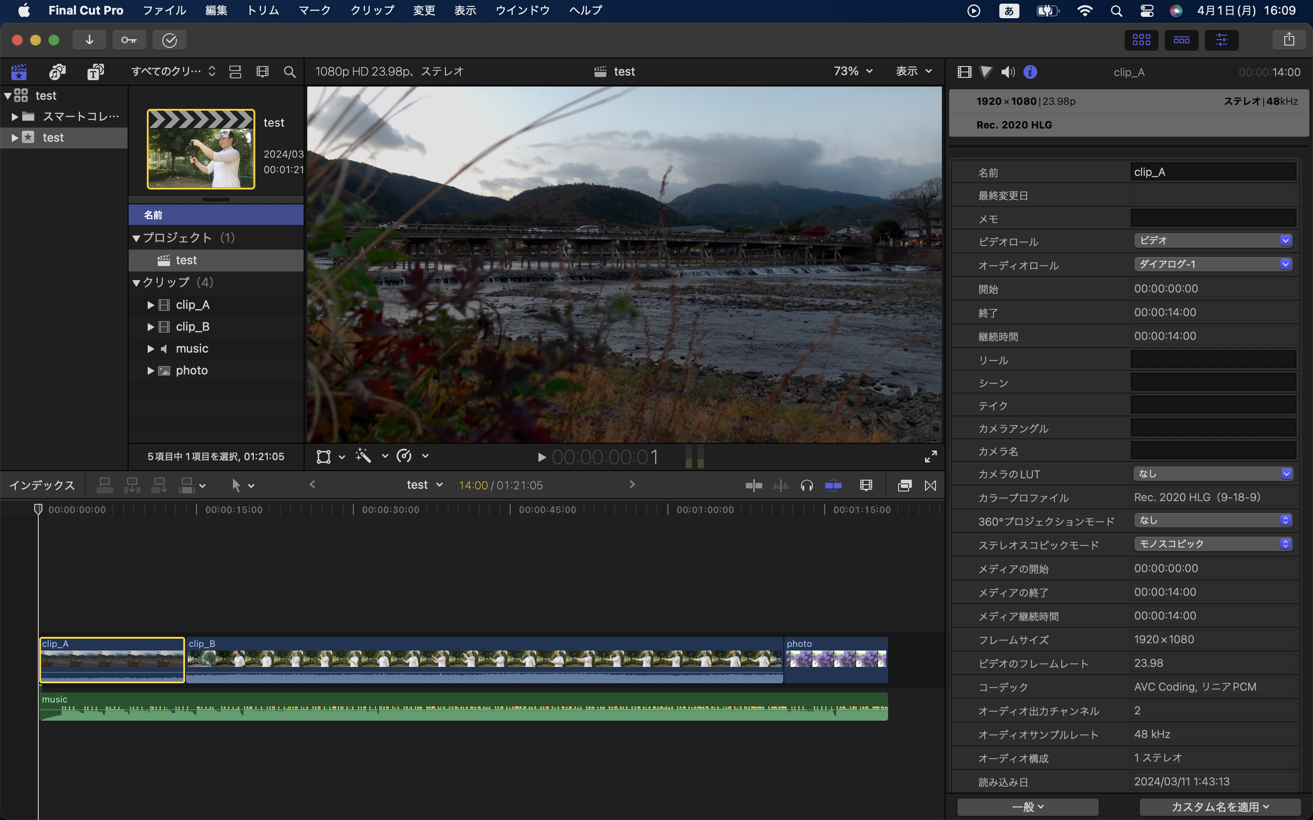Expand the clip_B disclosure triangle

click(150, 327)
